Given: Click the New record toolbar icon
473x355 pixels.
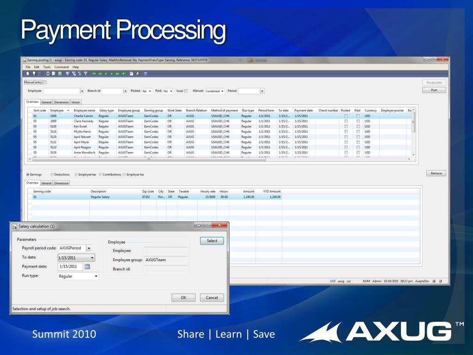Looking at the screenshot, I should pos(28,73).
